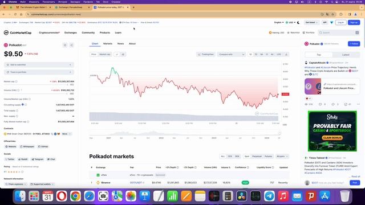
Task: Click the chart's historical range slider
Action: 185,133
